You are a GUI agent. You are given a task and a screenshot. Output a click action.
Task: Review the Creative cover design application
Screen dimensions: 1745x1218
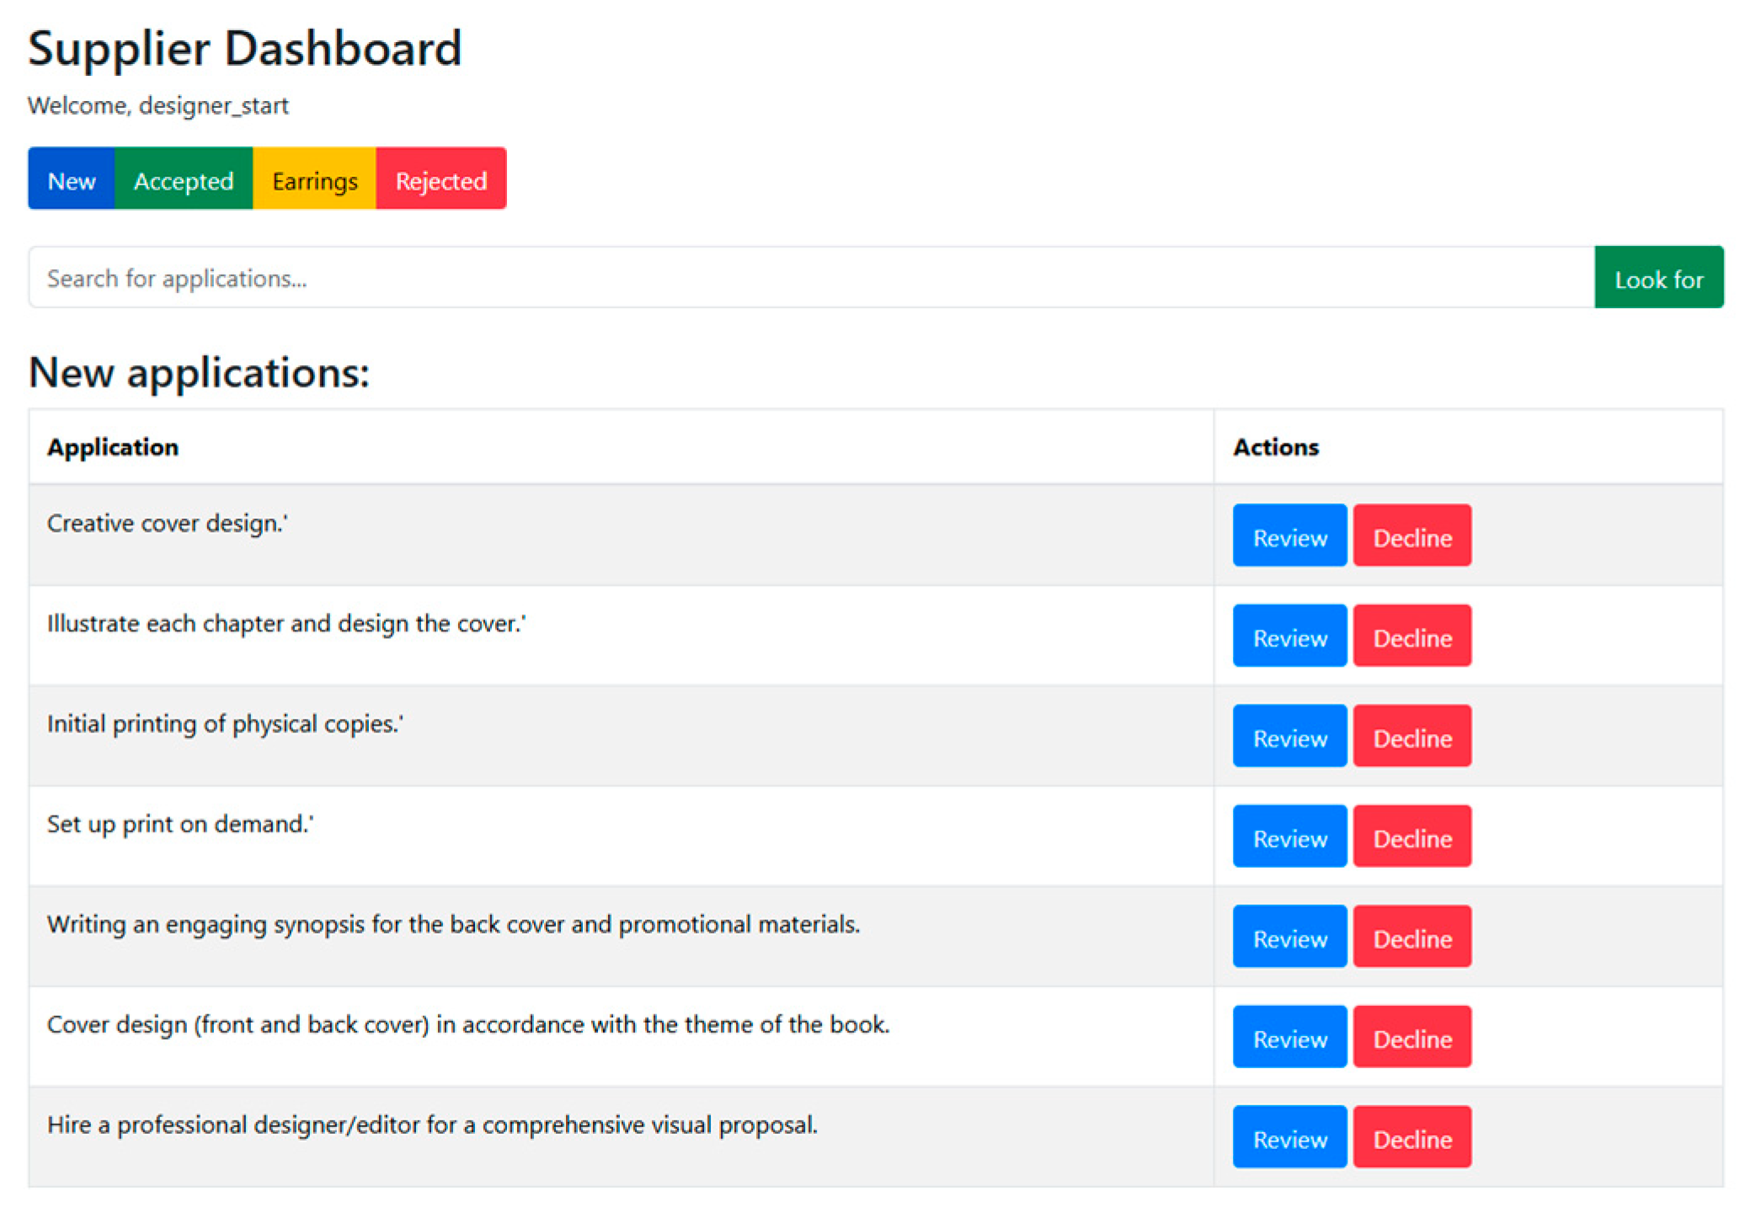tap(1289, 536)
